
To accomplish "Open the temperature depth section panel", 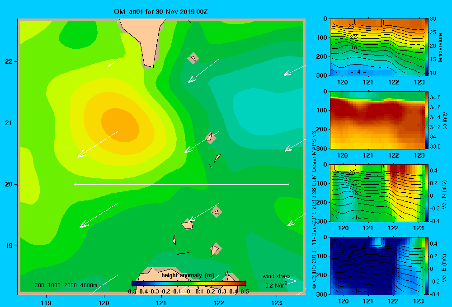I will [x=377, y=47].
